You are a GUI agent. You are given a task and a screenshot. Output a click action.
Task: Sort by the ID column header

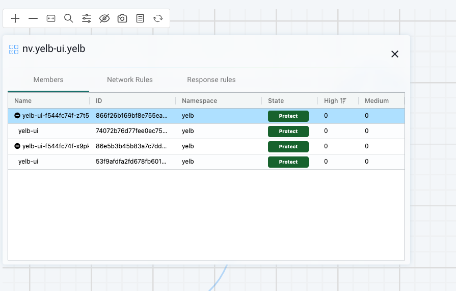(99, 101)
